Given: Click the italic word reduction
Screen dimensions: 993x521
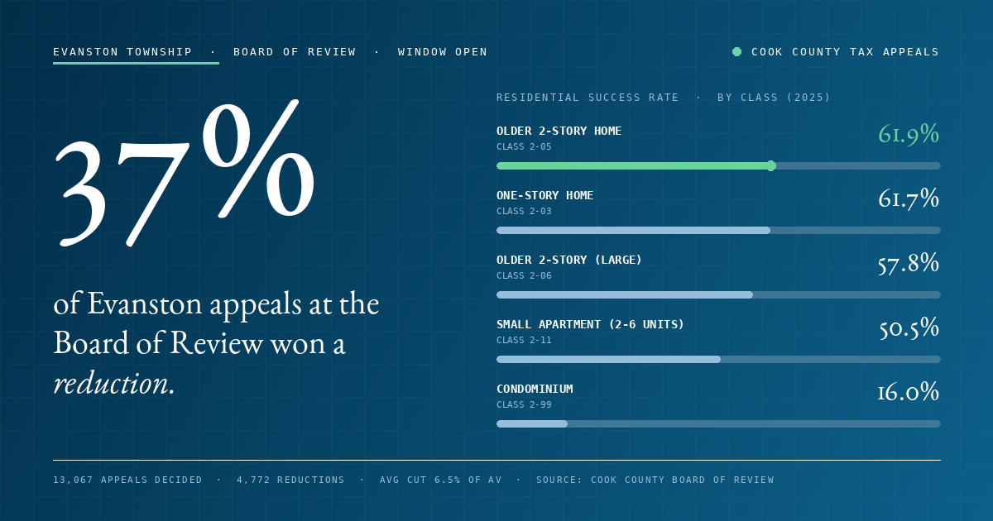Looking at the screenshot, I should (x=114, y=383).
